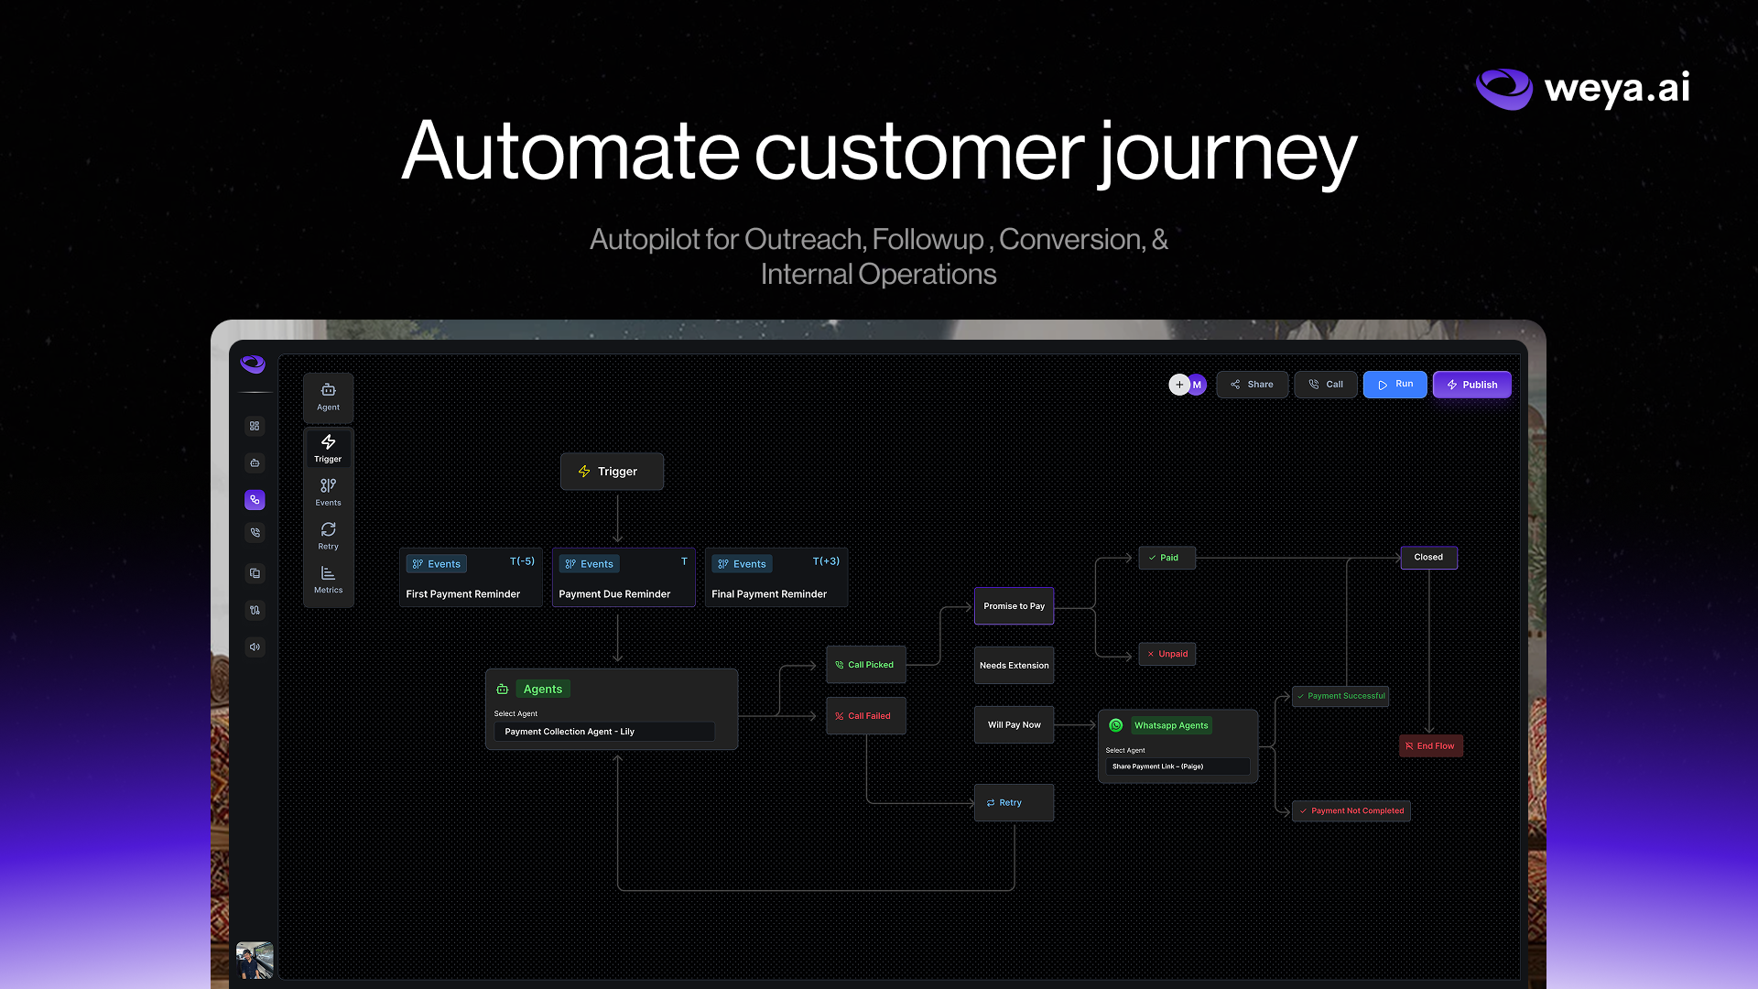Select the Agent tool in palette

coord(328,397)
